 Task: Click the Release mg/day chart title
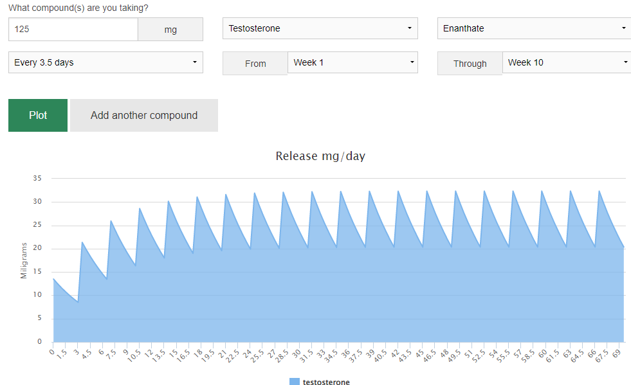pyautogui.click(x=320, y=156)
